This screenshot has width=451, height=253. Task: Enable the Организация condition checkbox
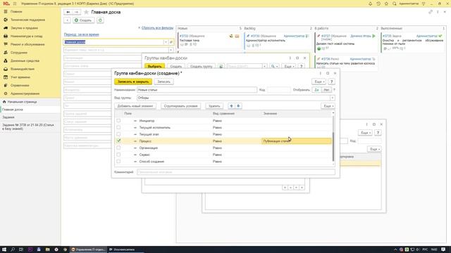(118, 148)
